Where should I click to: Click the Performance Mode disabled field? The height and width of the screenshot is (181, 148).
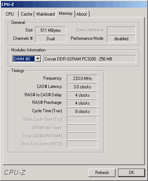(121, 39)
